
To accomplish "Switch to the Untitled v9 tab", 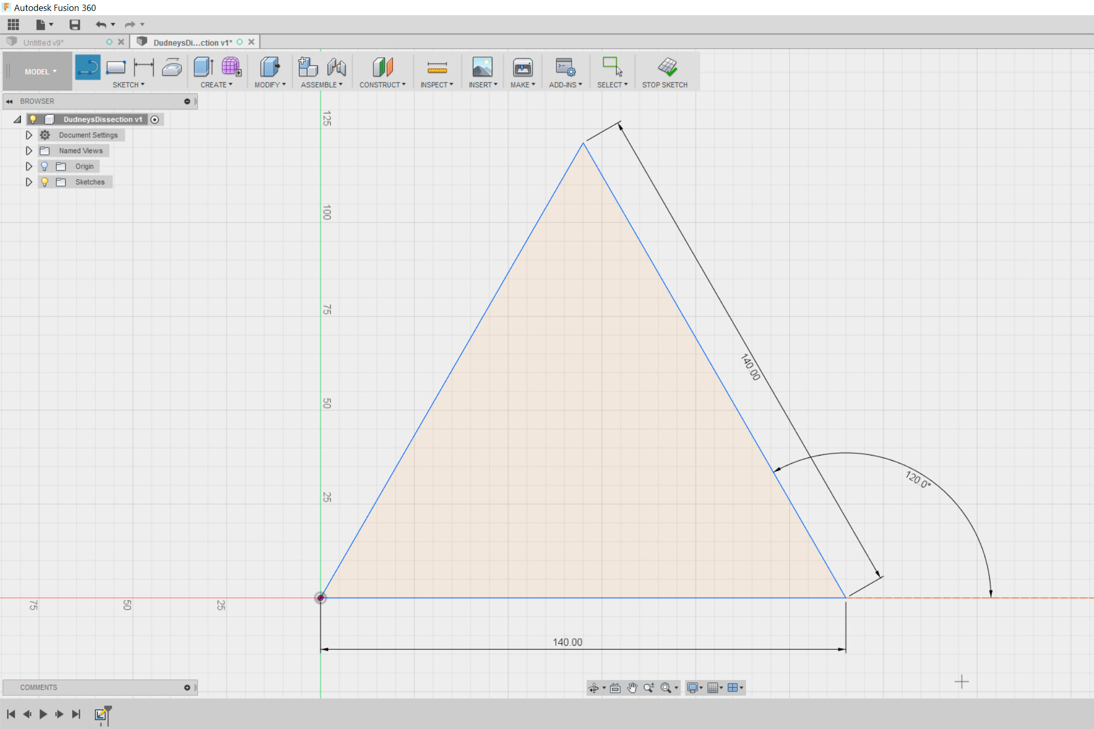I will pyautogui.click(x=44, y=42).
